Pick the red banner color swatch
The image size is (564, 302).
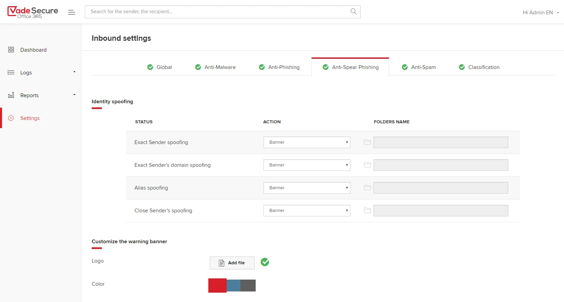[217, 286]
